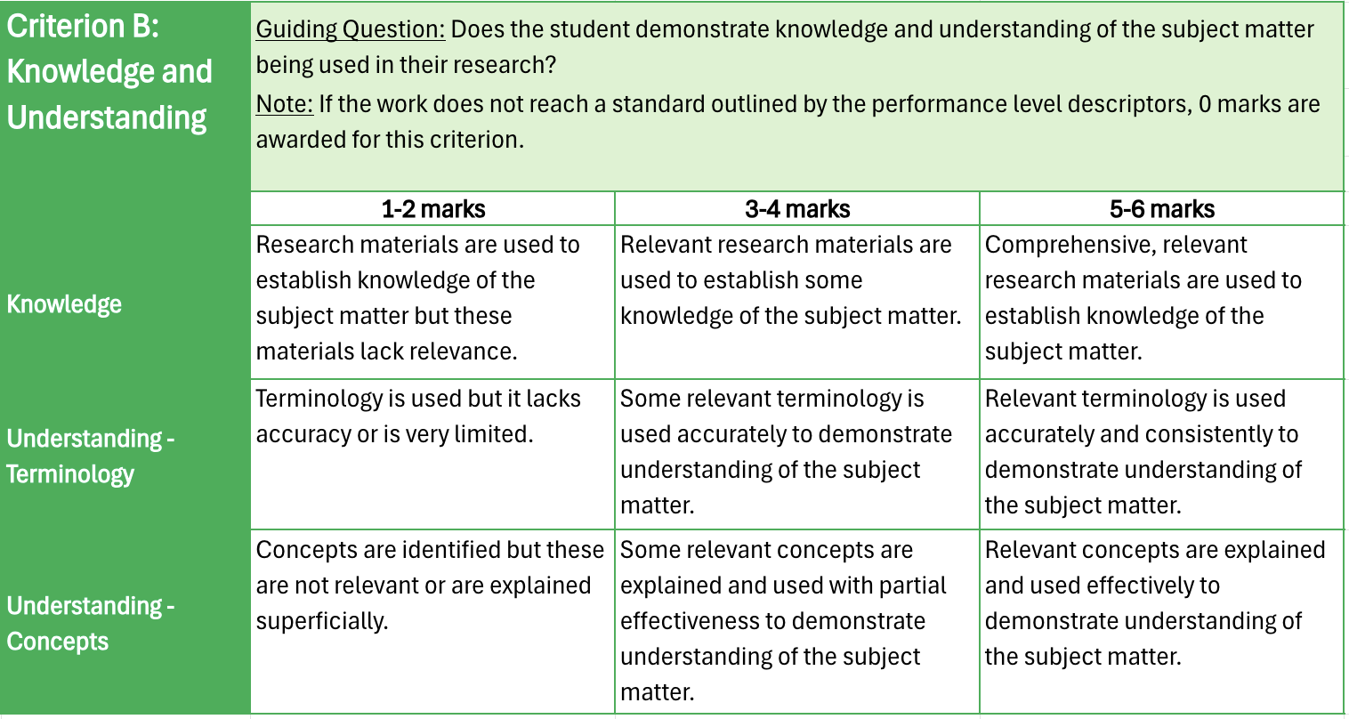The image size is (1349, 719).
Task: Select the 'Relevant concepts are explained' 5-6 marks cell
Action: coord(1154,603)
